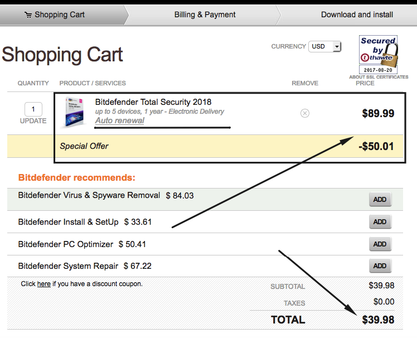
Task: Click the Special Offer row
Action: coord(84,146)
